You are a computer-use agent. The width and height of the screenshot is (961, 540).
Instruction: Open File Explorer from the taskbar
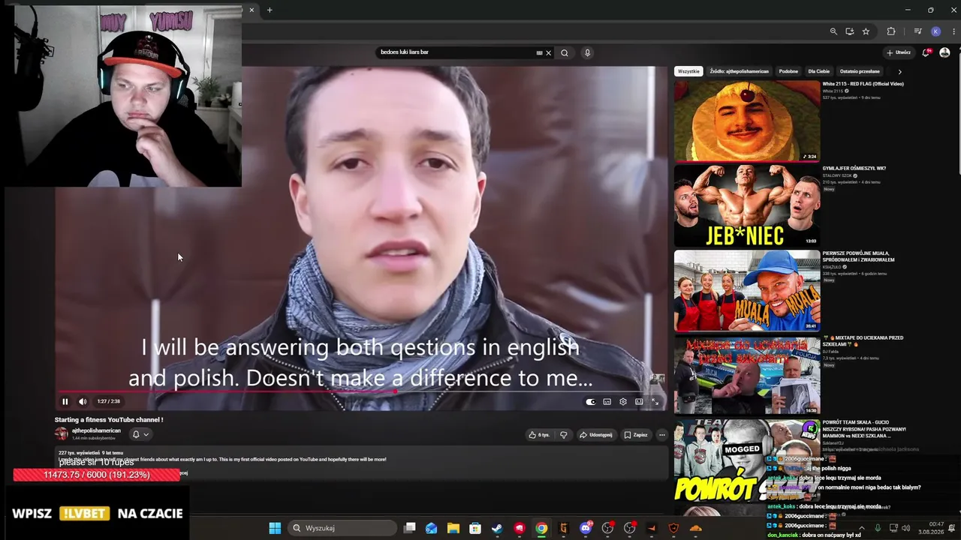453,528
